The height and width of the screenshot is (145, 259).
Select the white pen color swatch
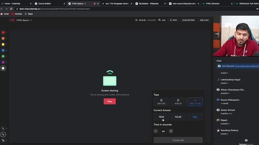3,68
